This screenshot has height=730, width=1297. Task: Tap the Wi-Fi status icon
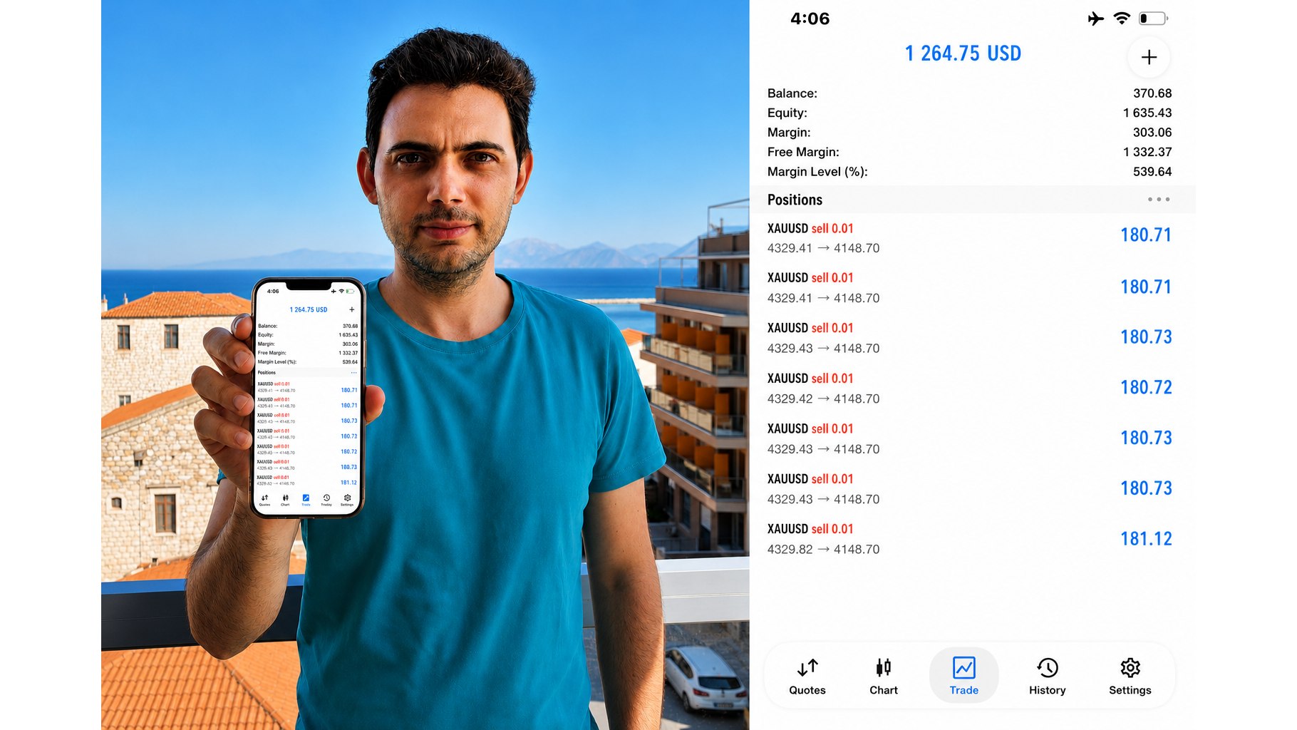click(x=1122, y=19)
